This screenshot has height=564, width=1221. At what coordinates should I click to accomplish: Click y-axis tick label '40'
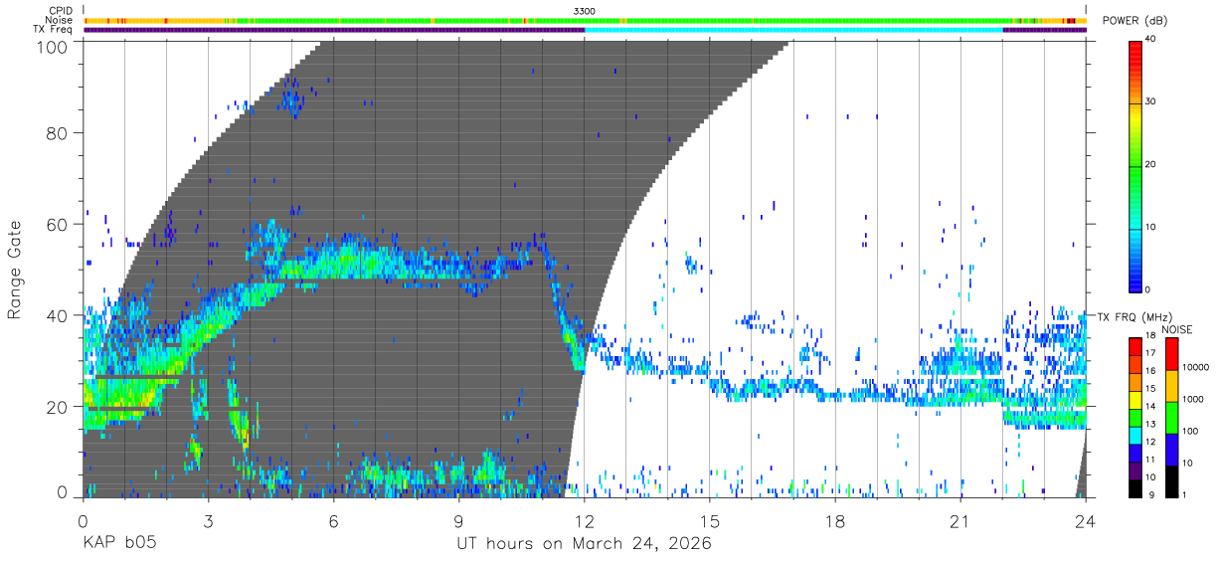59,315
